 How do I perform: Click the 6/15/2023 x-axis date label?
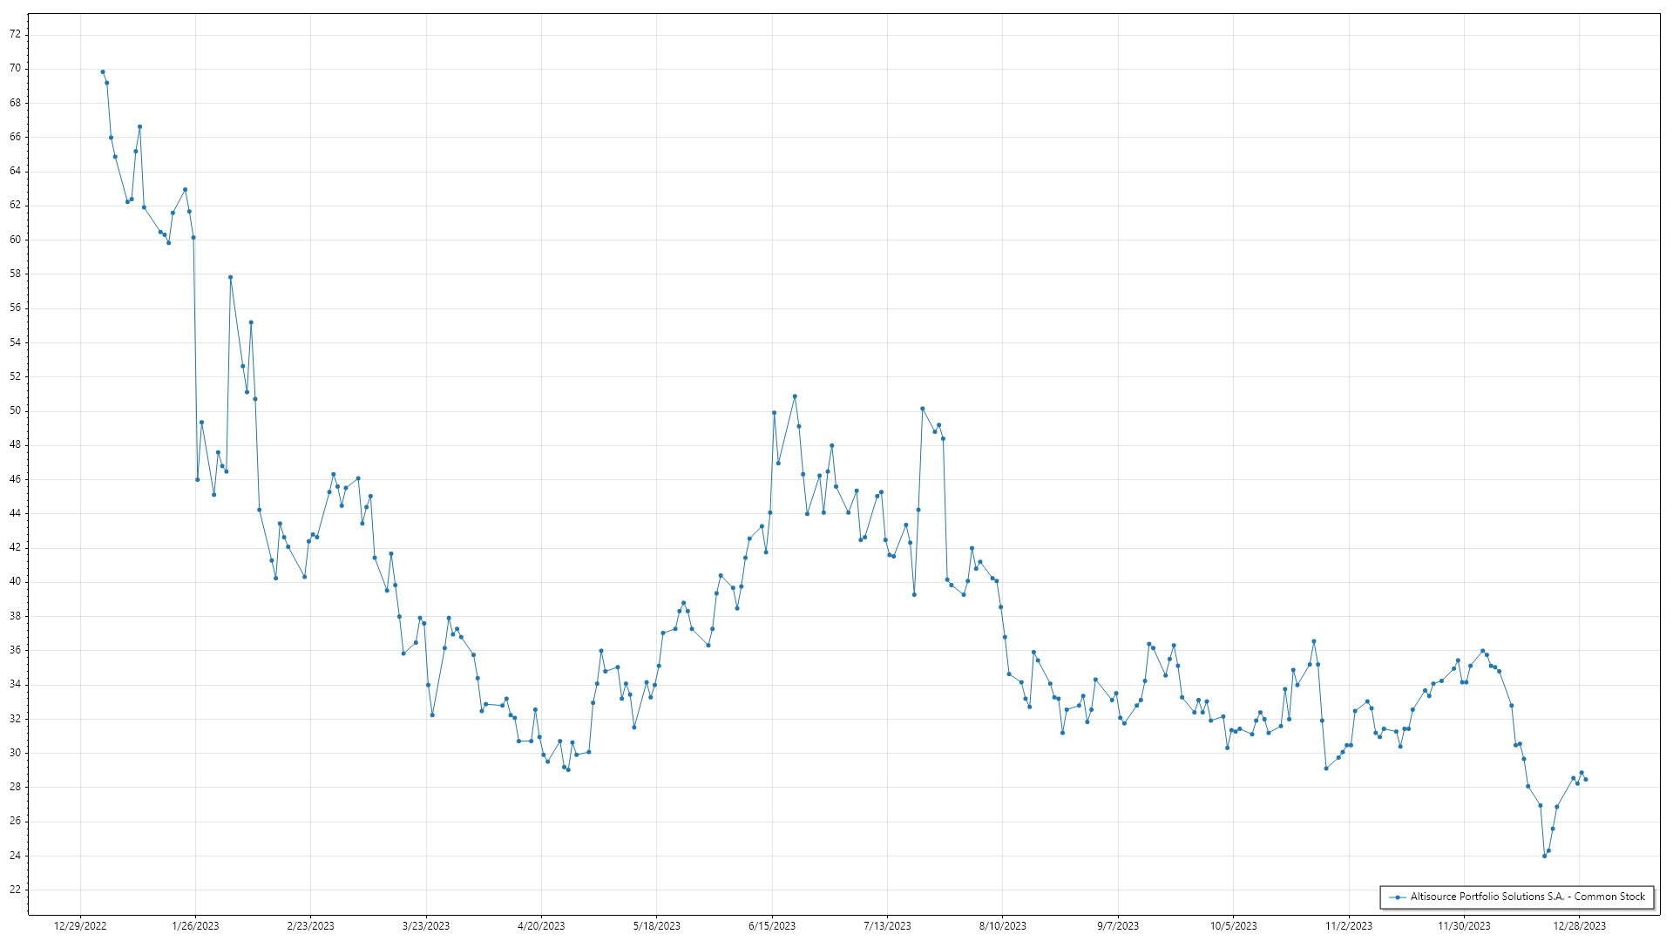[x=772, y=926]
